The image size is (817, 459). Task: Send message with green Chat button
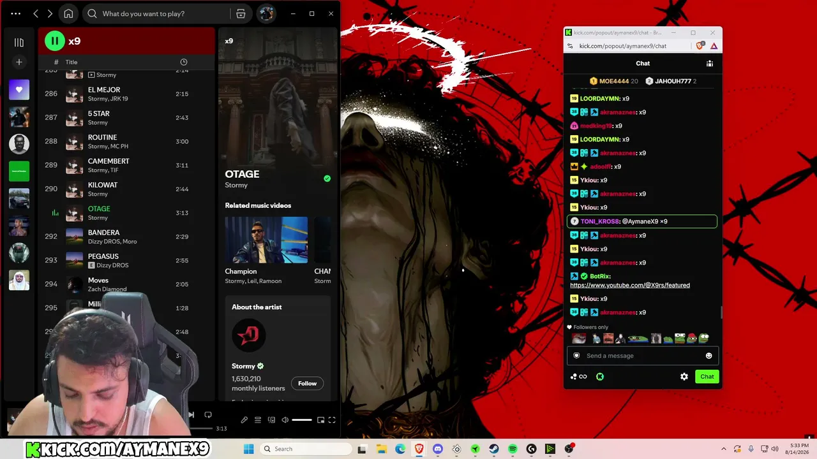707,377
